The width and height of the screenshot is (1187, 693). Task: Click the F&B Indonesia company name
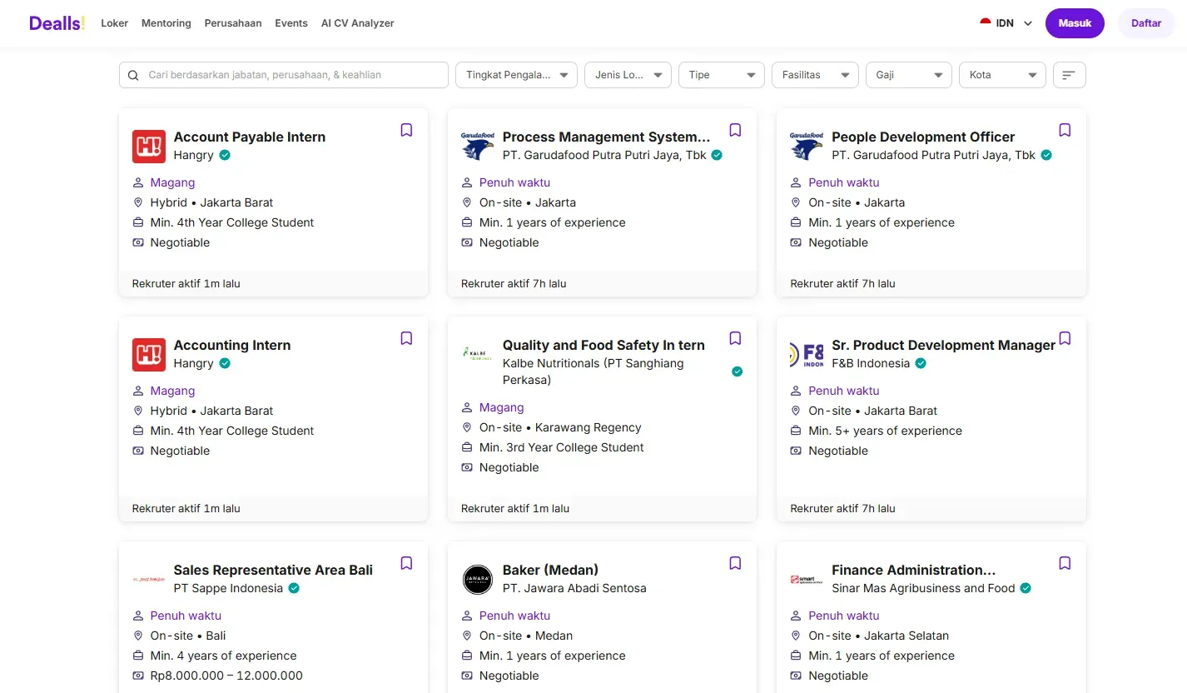(x=871, y=363)
